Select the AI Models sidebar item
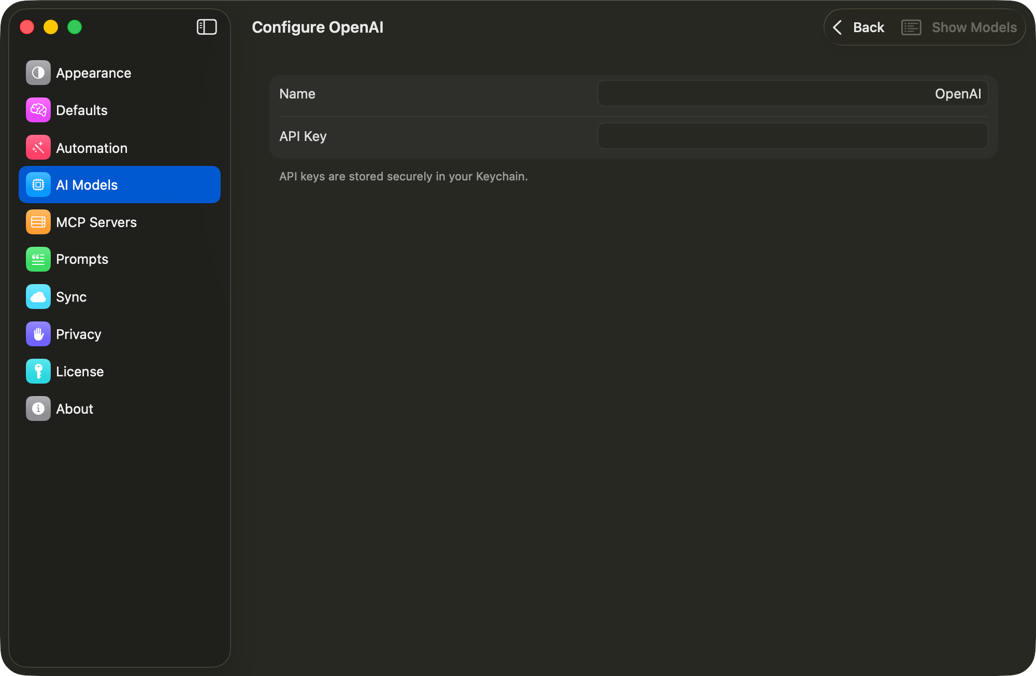This screenshot has height=676, width=1036. tap(120, 185)
